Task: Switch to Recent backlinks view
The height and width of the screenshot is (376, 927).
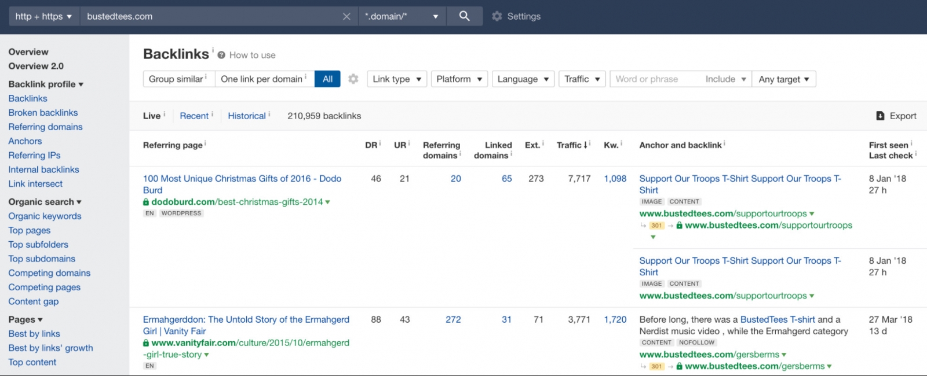Action: 194,116
